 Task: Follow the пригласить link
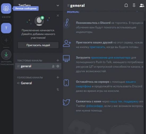(x=97, y=47)
